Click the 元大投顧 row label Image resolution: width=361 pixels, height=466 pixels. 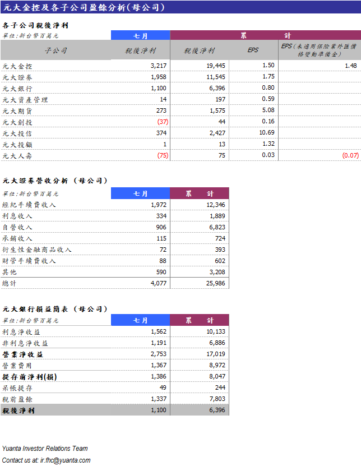click(x=17, y=145)
